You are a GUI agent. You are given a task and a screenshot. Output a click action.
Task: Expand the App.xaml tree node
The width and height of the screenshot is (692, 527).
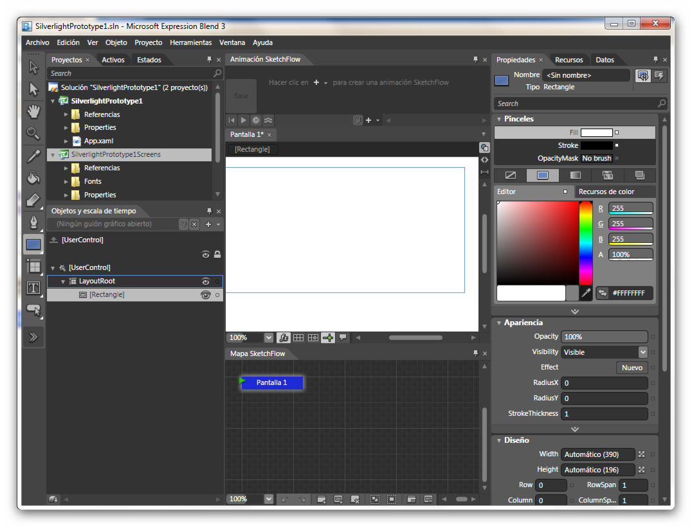click(66, 141)
